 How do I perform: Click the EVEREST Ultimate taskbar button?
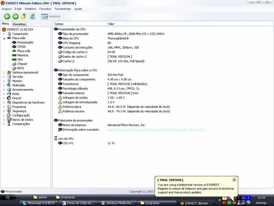tap(196, 203)
